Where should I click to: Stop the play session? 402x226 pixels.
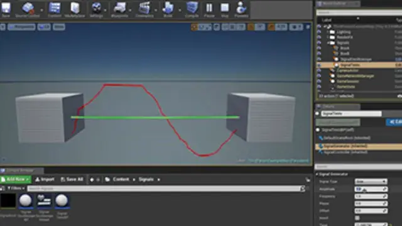(x=225, y=9)
